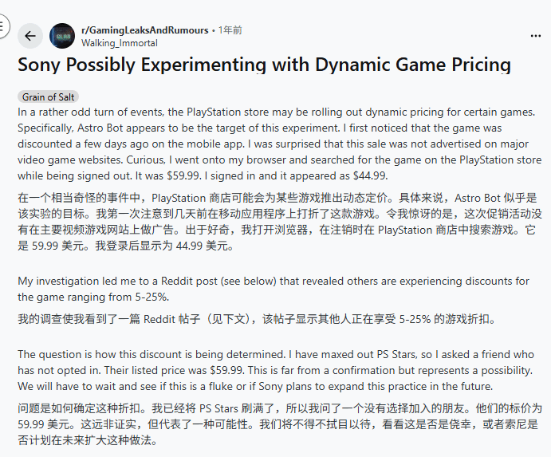Open Walking_Immortal's user profile
The image size is (551, 457).
coord(120,43)
